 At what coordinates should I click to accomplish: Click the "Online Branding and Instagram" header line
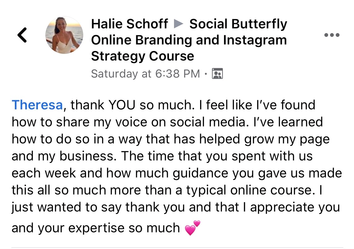coord(189,40)
